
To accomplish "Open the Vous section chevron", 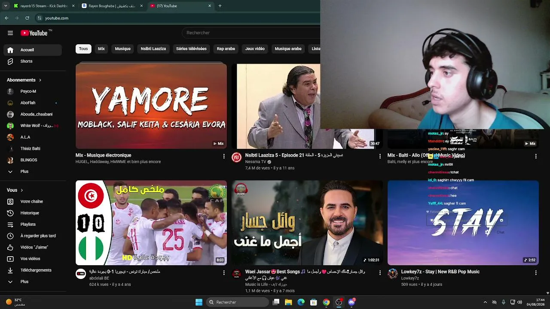I will (22, 190).
